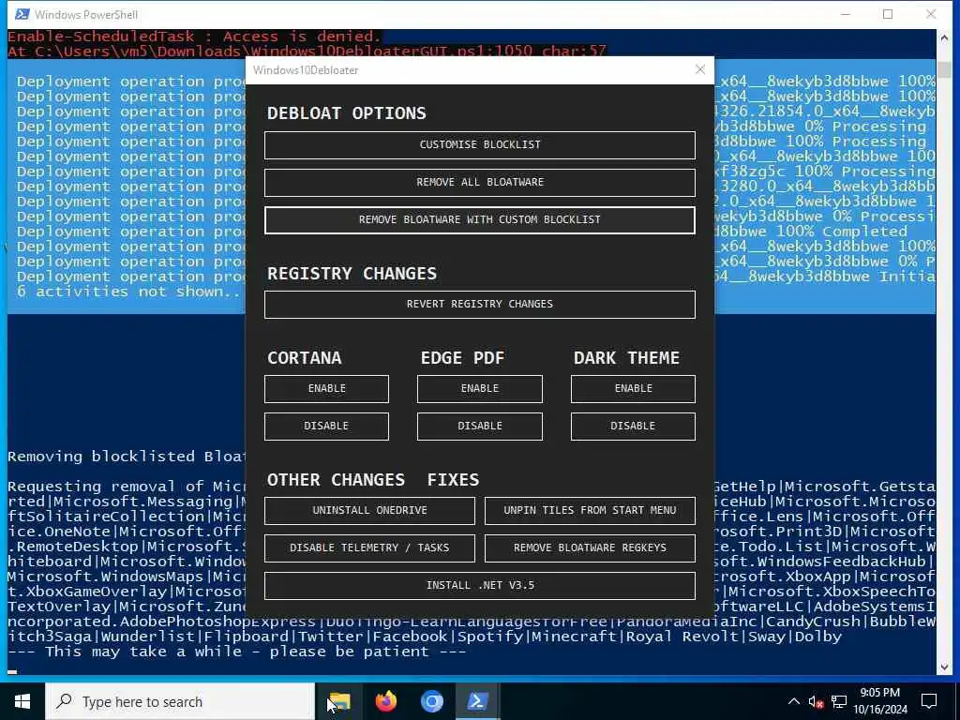Click 'This may take a while' text in PowerShell
This screenshot has height=720, width=960.
(236, 652)
